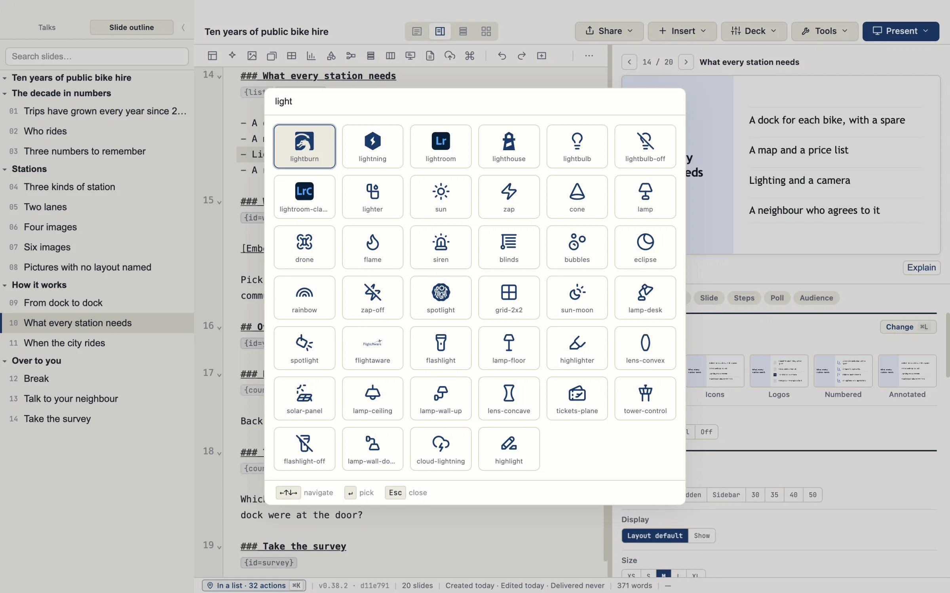Switch to text-only editor view
Viewport: 950px width, 593px height.
coord(417,31)
